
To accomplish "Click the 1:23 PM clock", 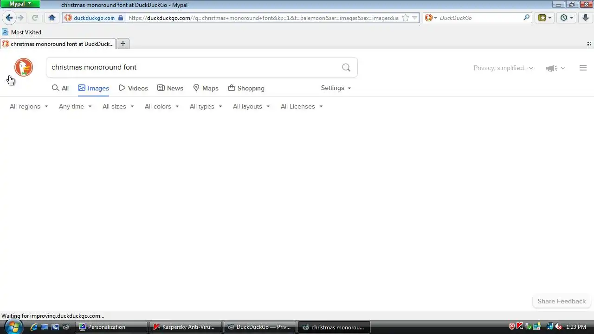I will pos(576,327).
